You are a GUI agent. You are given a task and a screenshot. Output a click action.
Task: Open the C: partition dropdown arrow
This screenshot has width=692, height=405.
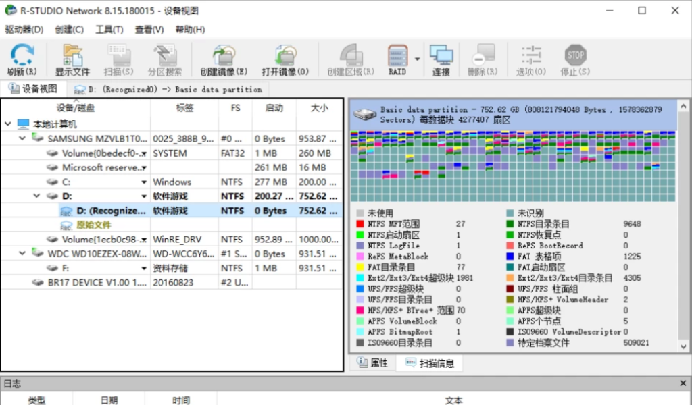coord(143,182)
